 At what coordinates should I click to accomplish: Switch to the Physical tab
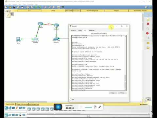73,30
